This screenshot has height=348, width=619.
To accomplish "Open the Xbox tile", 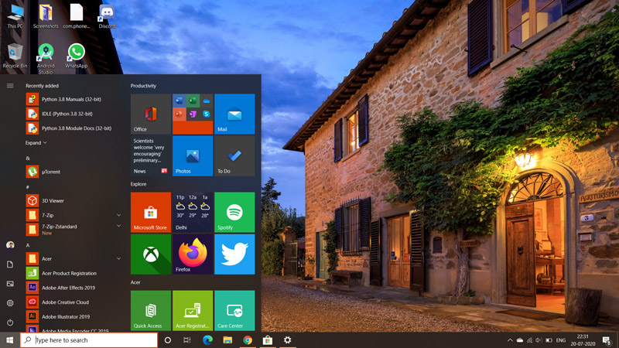I will pyautogui.click(x=151, y=254).
